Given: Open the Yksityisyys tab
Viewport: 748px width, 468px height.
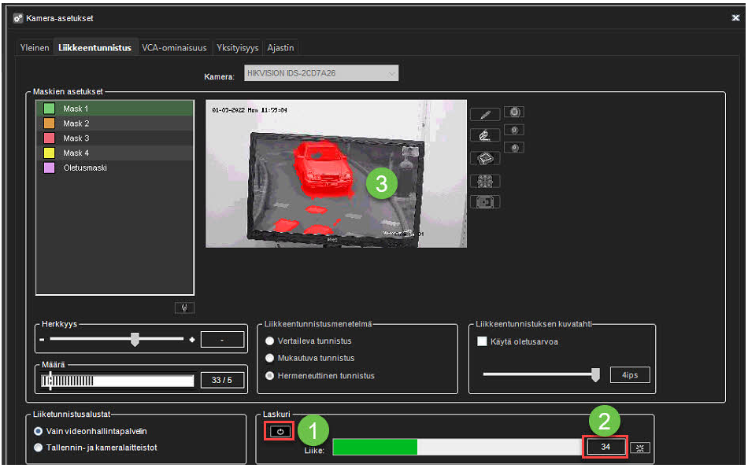Looking at the screenshot, I should pos(237,48).
